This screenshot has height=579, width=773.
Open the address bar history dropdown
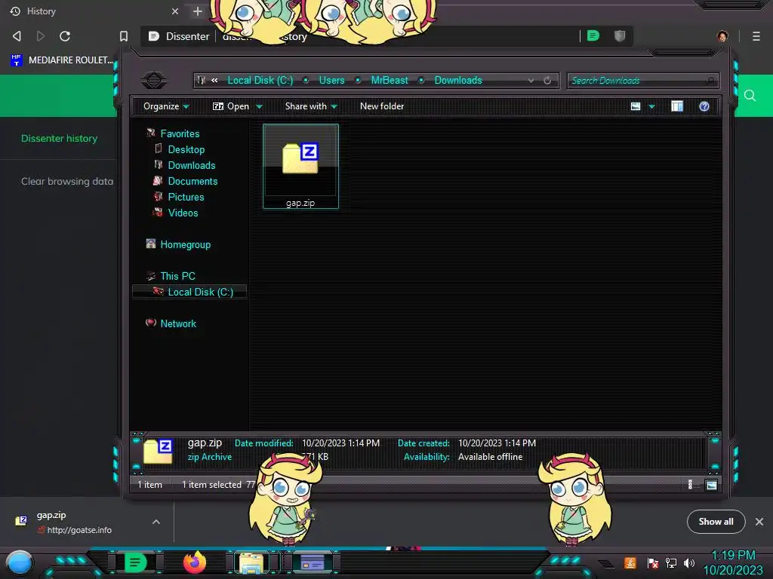pyautogui.click(x=531, y=80)
